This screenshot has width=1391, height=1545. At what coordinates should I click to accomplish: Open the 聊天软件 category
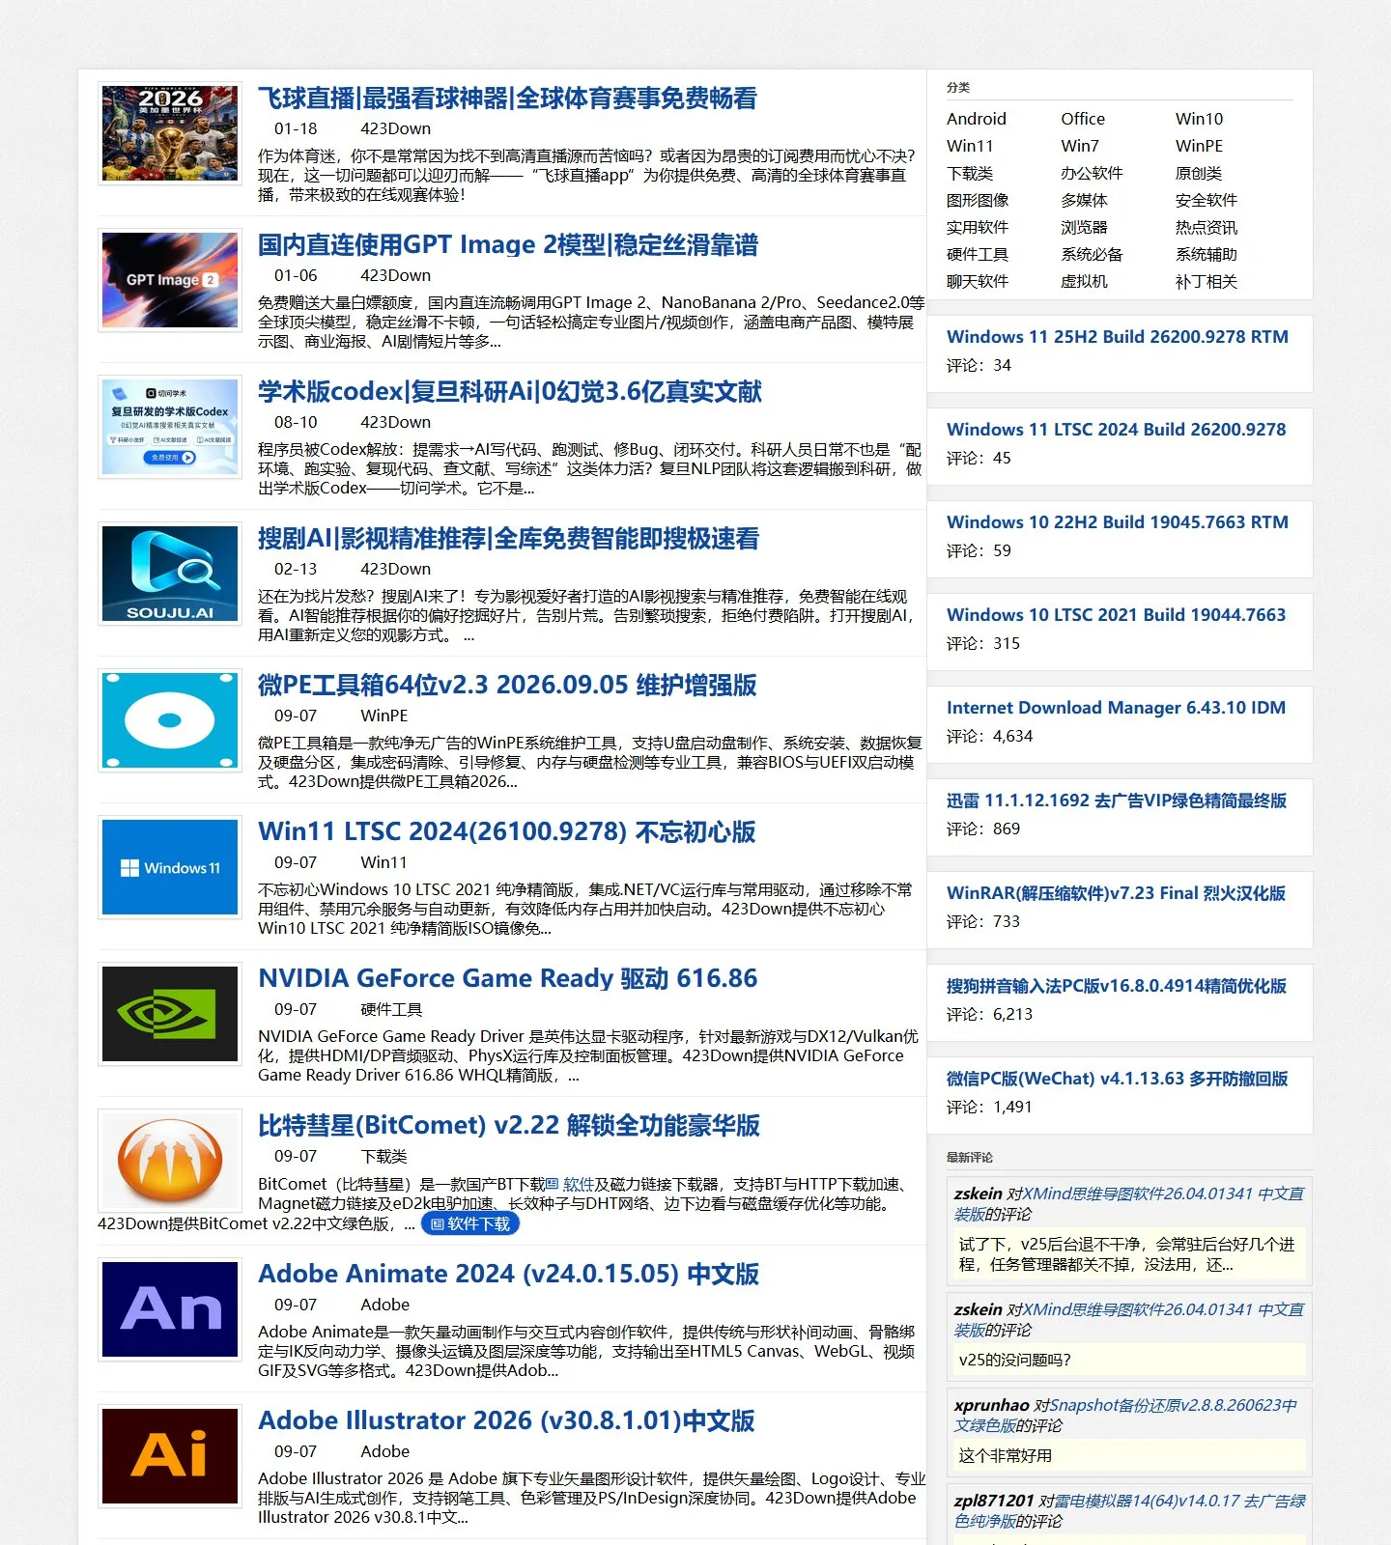tap(978, 281)
